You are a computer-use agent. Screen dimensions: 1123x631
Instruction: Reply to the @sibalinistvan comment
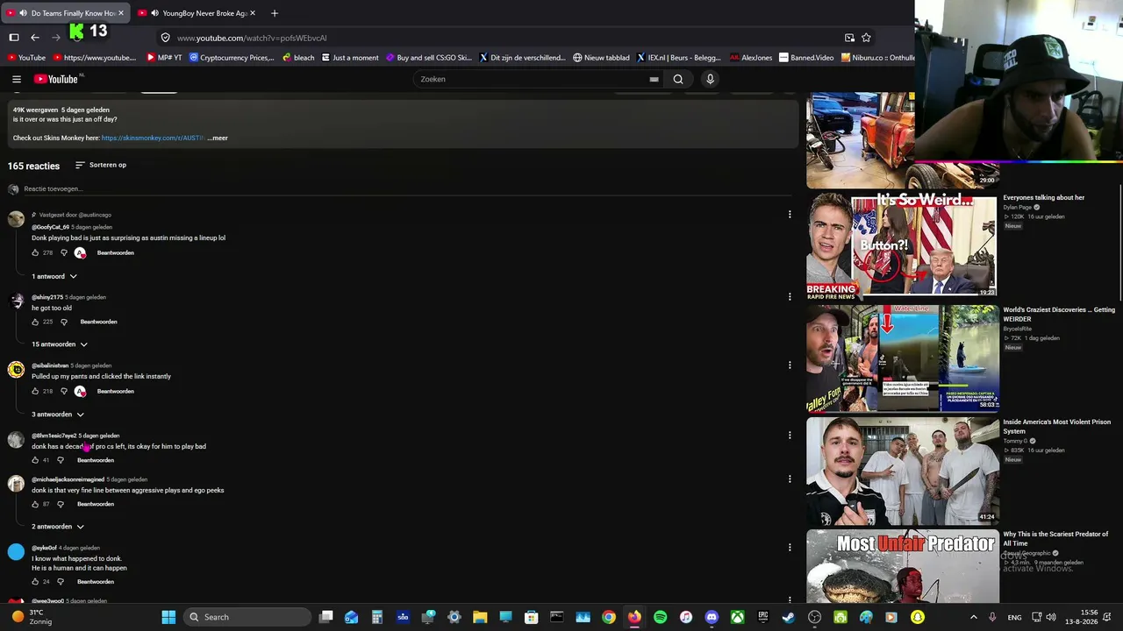pos(116,391)
